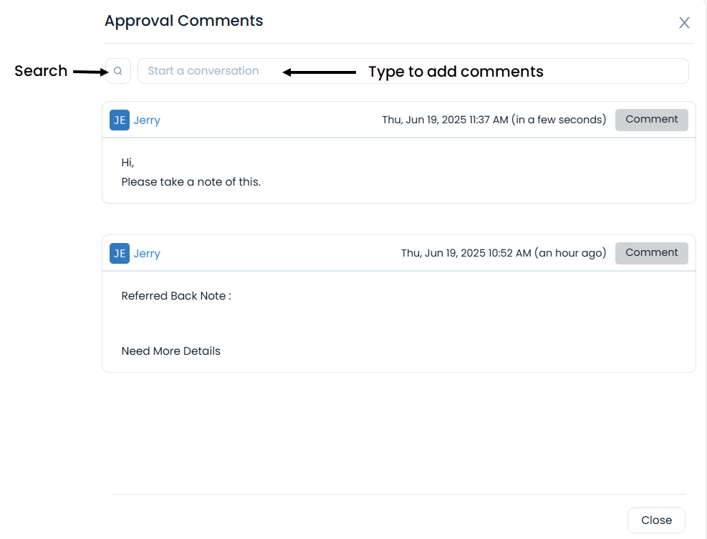
Task: Click the timestamp showing an hour ago
Action: [x=503, y=253]
